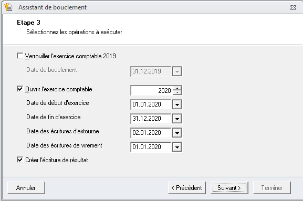Click inside the 2020 year field
303x201 pixels.
[x=152, y=90]
